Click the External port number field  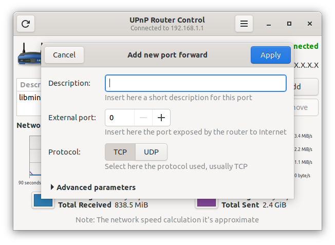120,118
